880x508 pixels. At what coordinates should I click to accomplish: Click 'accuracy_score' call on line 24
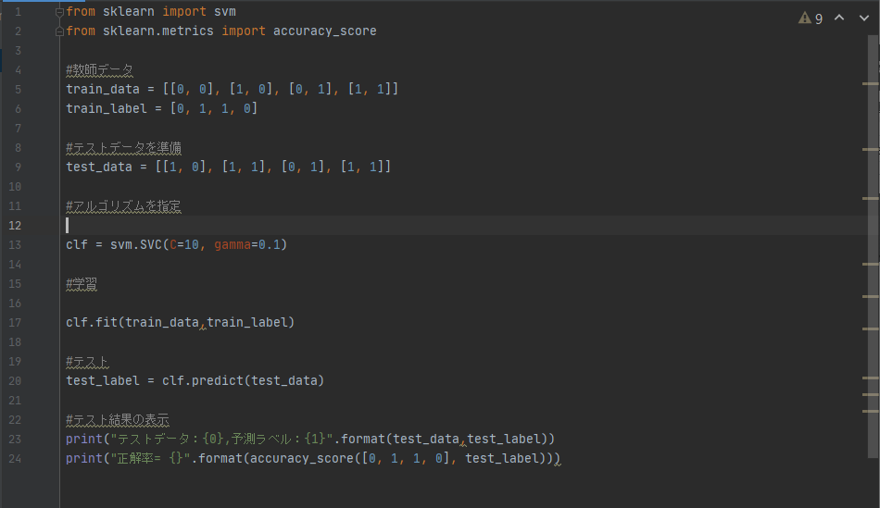[302, 459]
